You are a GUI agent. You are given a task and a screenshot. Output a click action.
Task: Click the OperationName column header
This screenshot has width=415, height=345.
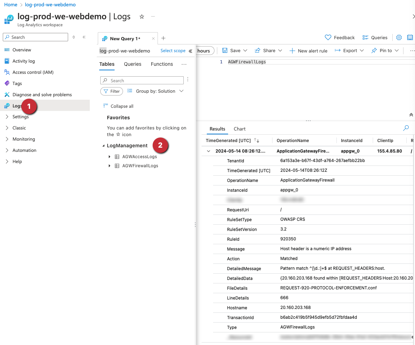point(293,141)
